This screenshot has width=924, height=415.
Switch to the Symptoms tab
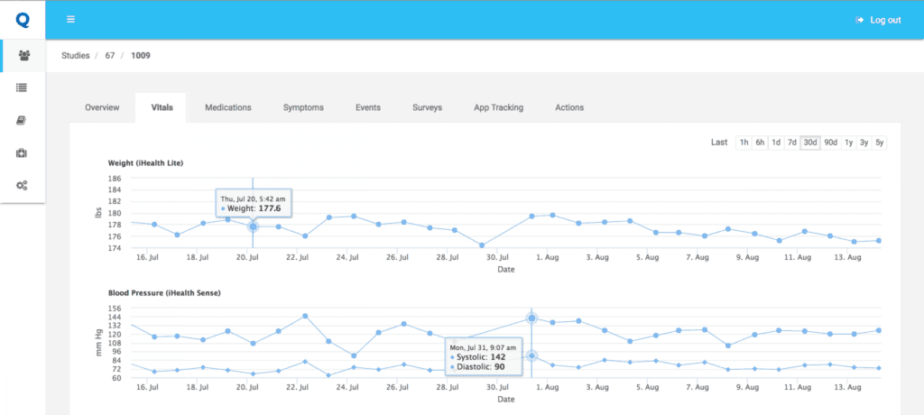(303, 108)
